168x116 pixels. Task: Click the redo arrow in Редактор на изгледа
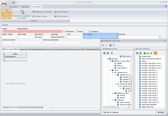coord(106,45)
